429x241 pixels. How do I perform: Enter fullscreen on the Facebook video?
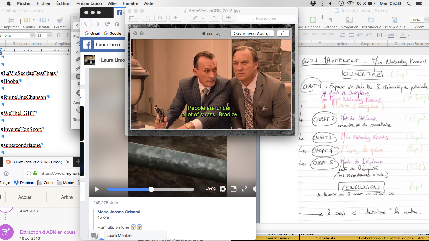click(245, 189)
